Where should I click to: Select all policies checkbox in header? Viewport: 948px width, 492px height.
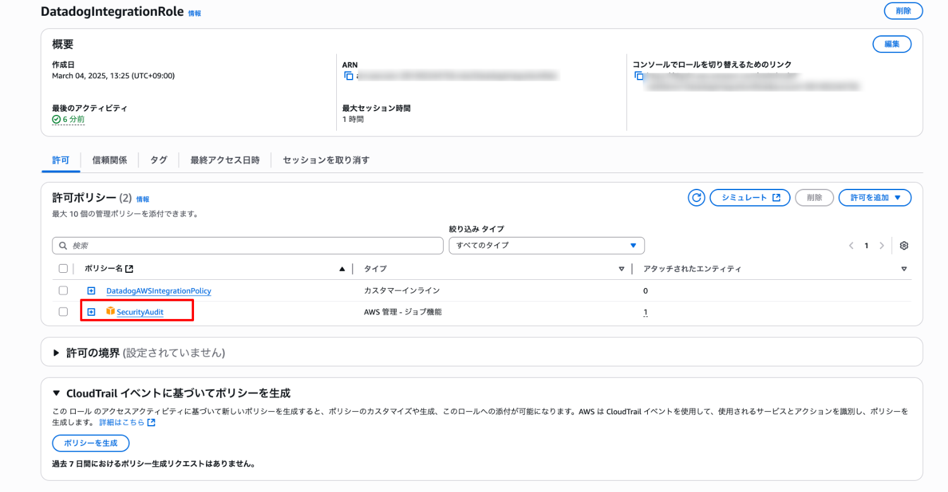coord(63,268)
